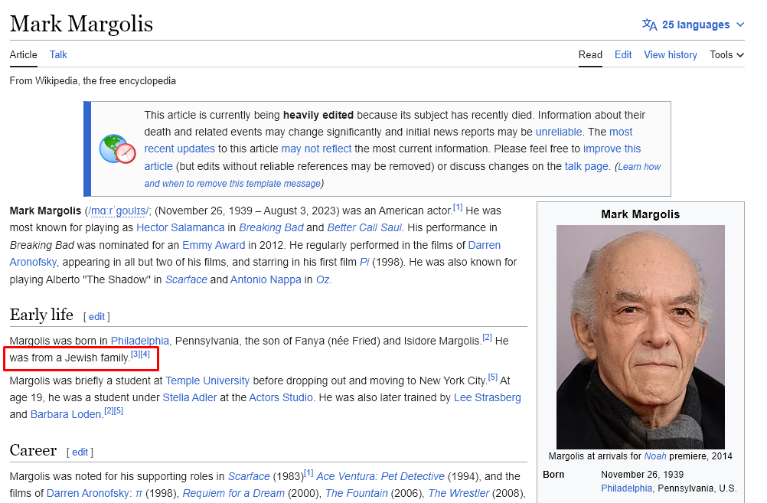Click citation [3] after Jewish family
This screenshot has width=767, height=503.
[135, 354]
